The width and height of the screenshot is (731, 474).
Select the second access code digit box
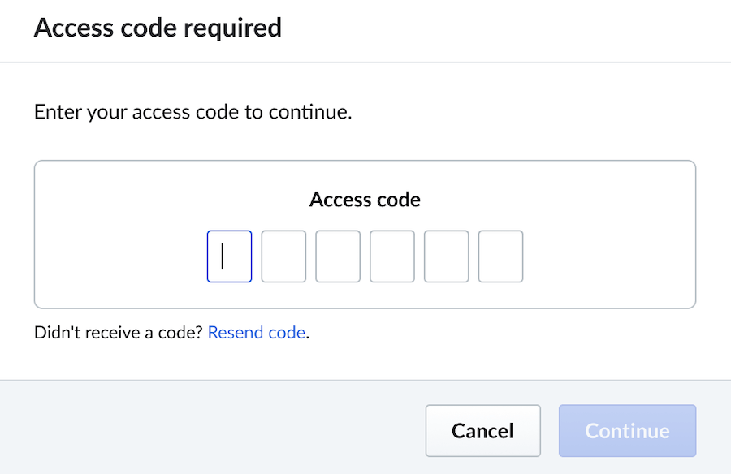tap(283, 256)
